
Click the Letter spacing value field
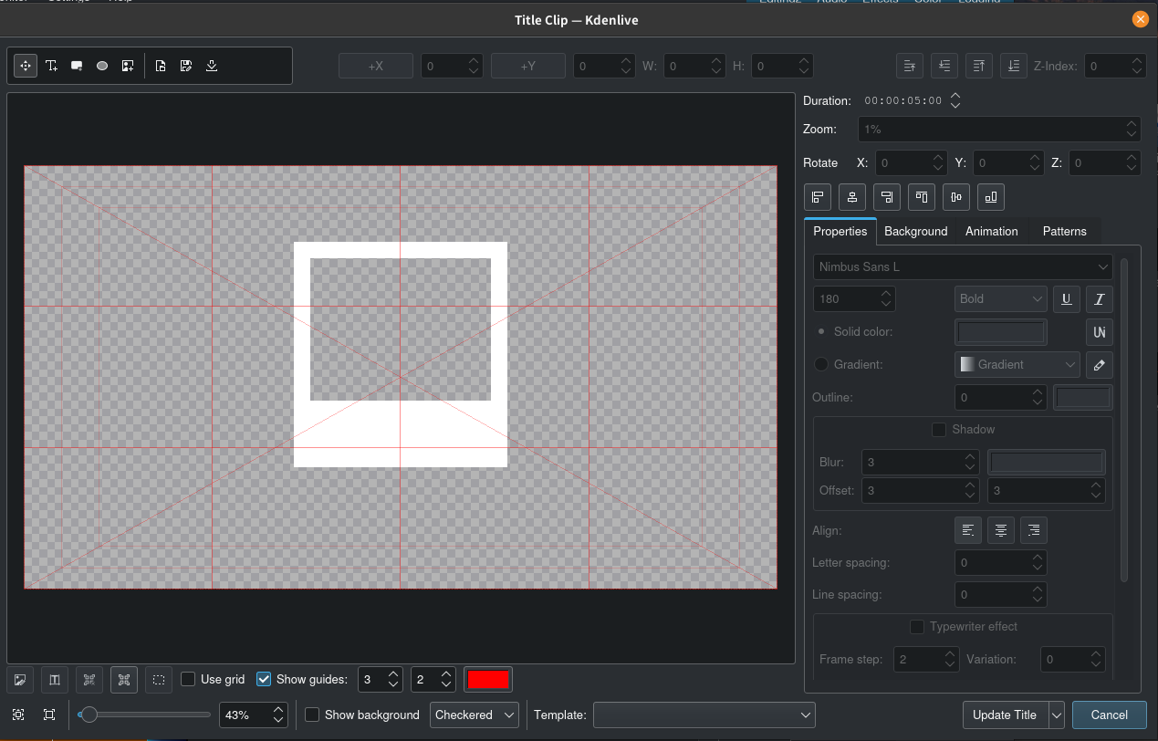[1000, 562]
